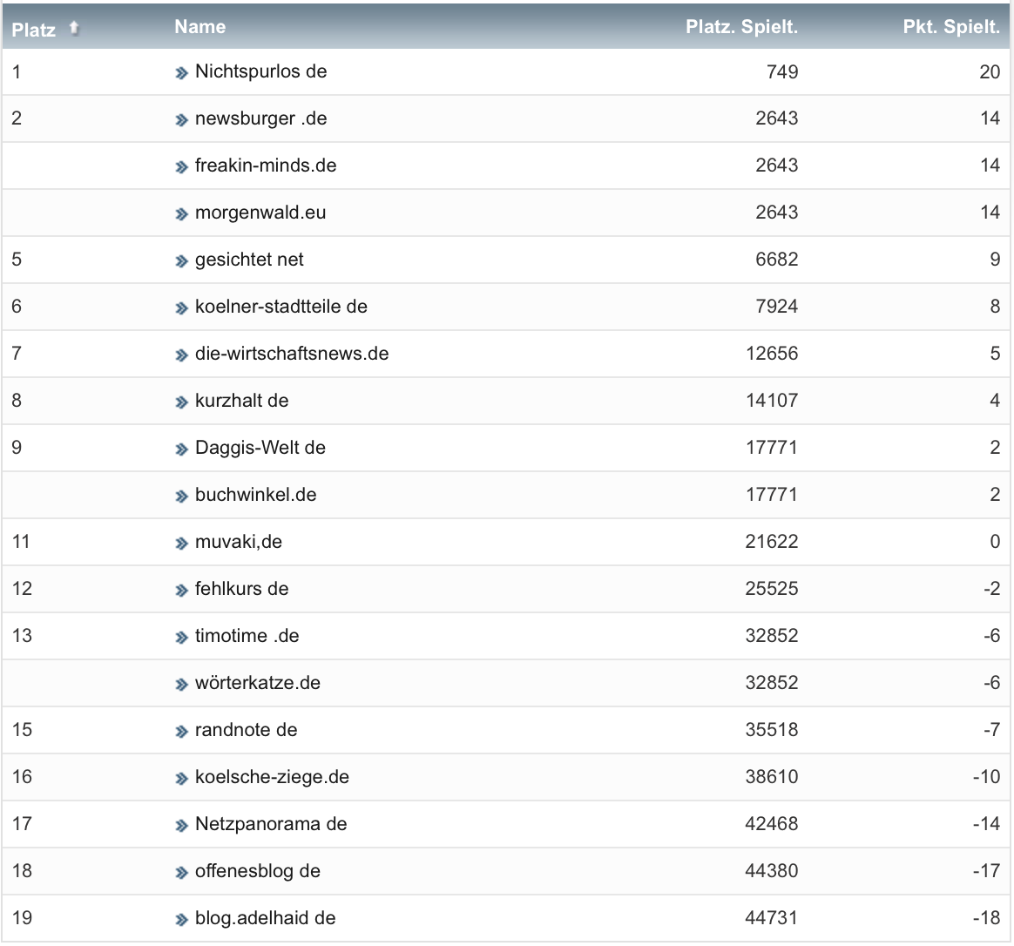Select the points value 20
Viewport: 1014px width, 946px height.
990,71
